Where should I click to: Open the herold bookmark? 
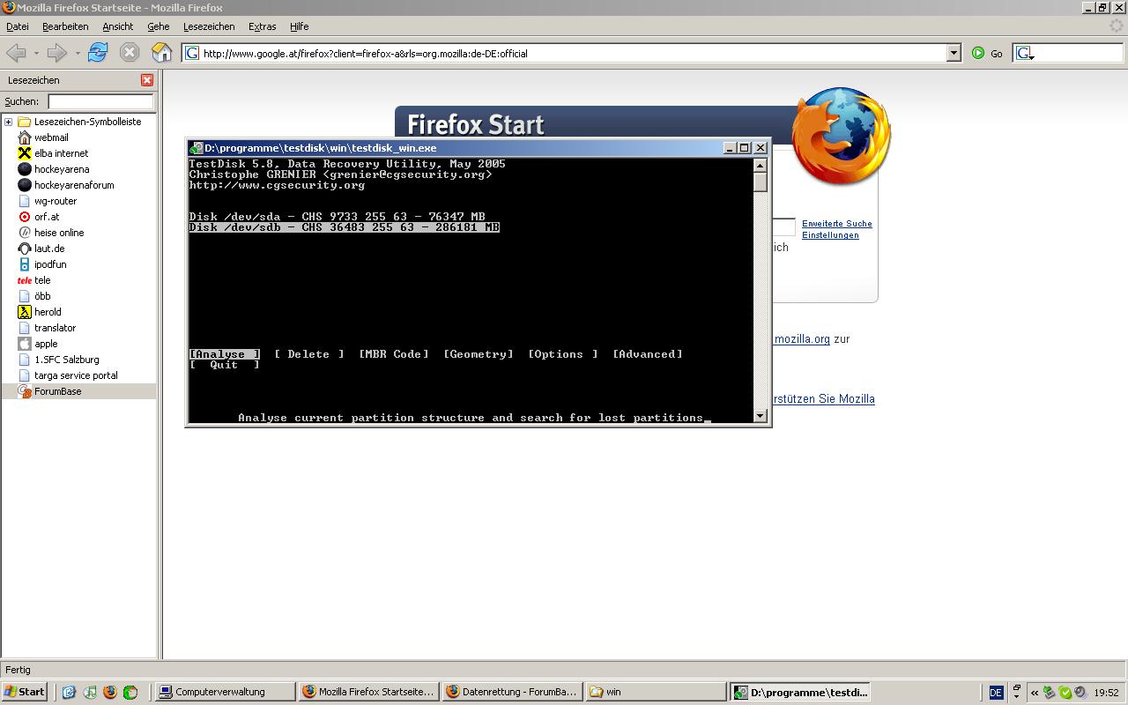coord(48,312)
